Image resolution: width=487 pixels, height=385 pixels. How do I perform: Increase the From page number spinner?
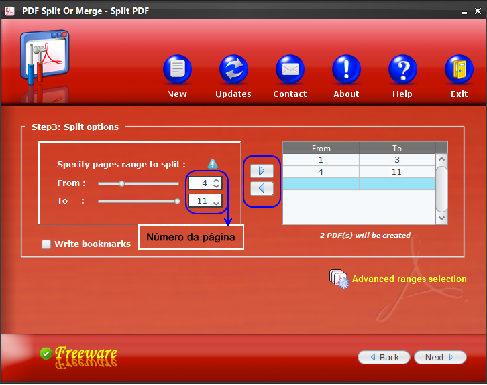pos(216,180)
